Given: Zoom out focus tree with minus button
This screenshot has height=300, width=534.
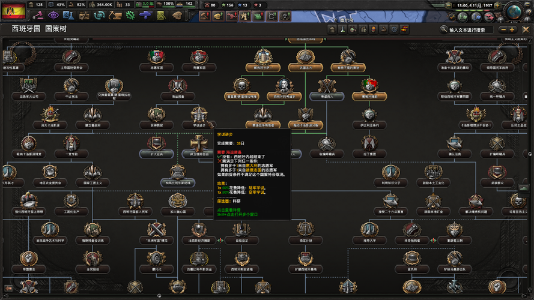Looking at the screenshot, I should [503, 30].
